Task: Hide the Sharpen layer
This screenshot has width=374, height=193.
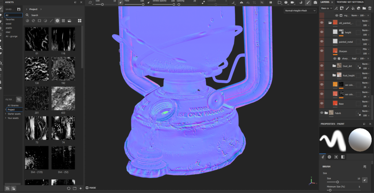Action: [322, 51]
